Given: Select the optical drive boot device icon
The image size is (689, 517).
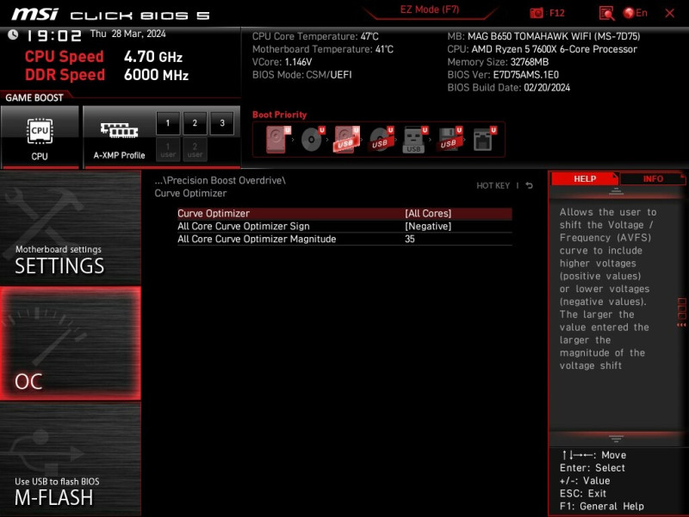Looking at the screenshot, I should coord(313,140).
